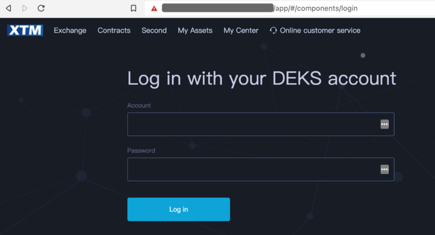Open the password manager icon in Password field

point(384,169)
